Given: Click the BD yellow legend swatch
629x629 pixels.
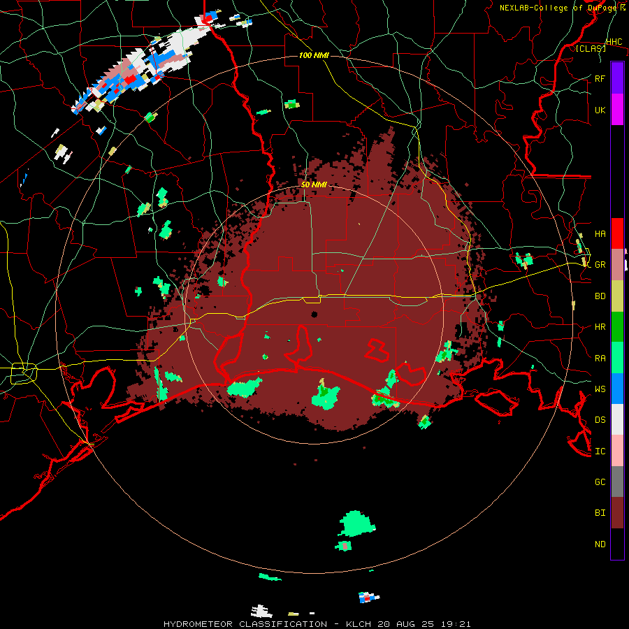Looking at the screenshot, I should [617, 296].
